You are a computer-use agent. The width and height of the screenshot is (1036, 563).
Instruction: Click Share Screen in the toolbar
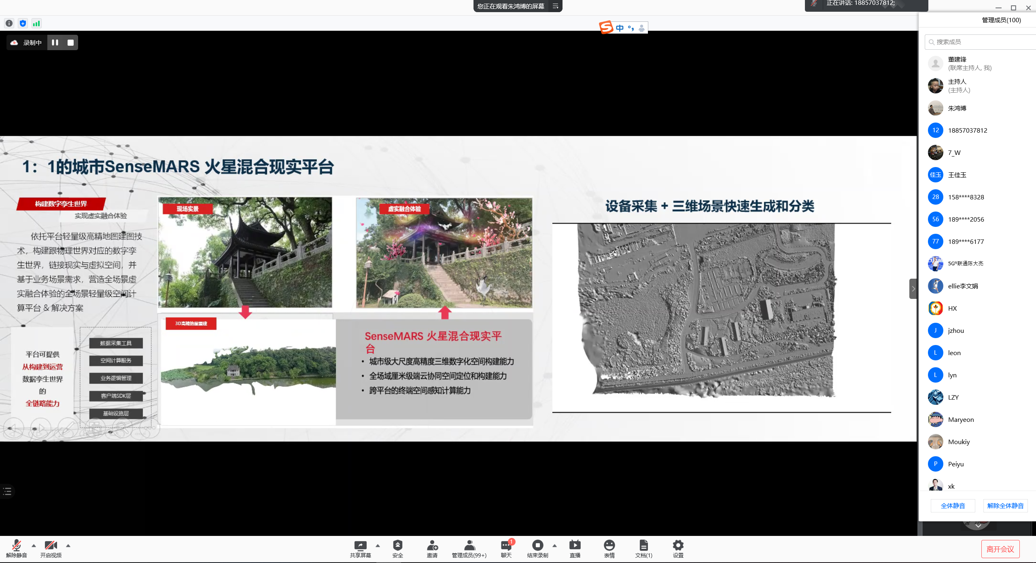click(360, 548)
